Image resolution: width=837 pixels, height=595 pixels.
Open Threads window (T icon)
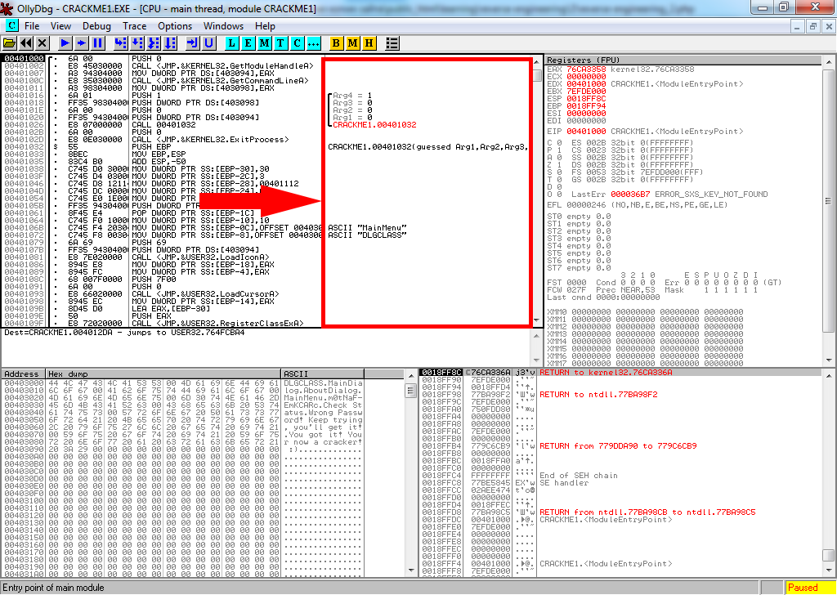[x=280, y=42]
